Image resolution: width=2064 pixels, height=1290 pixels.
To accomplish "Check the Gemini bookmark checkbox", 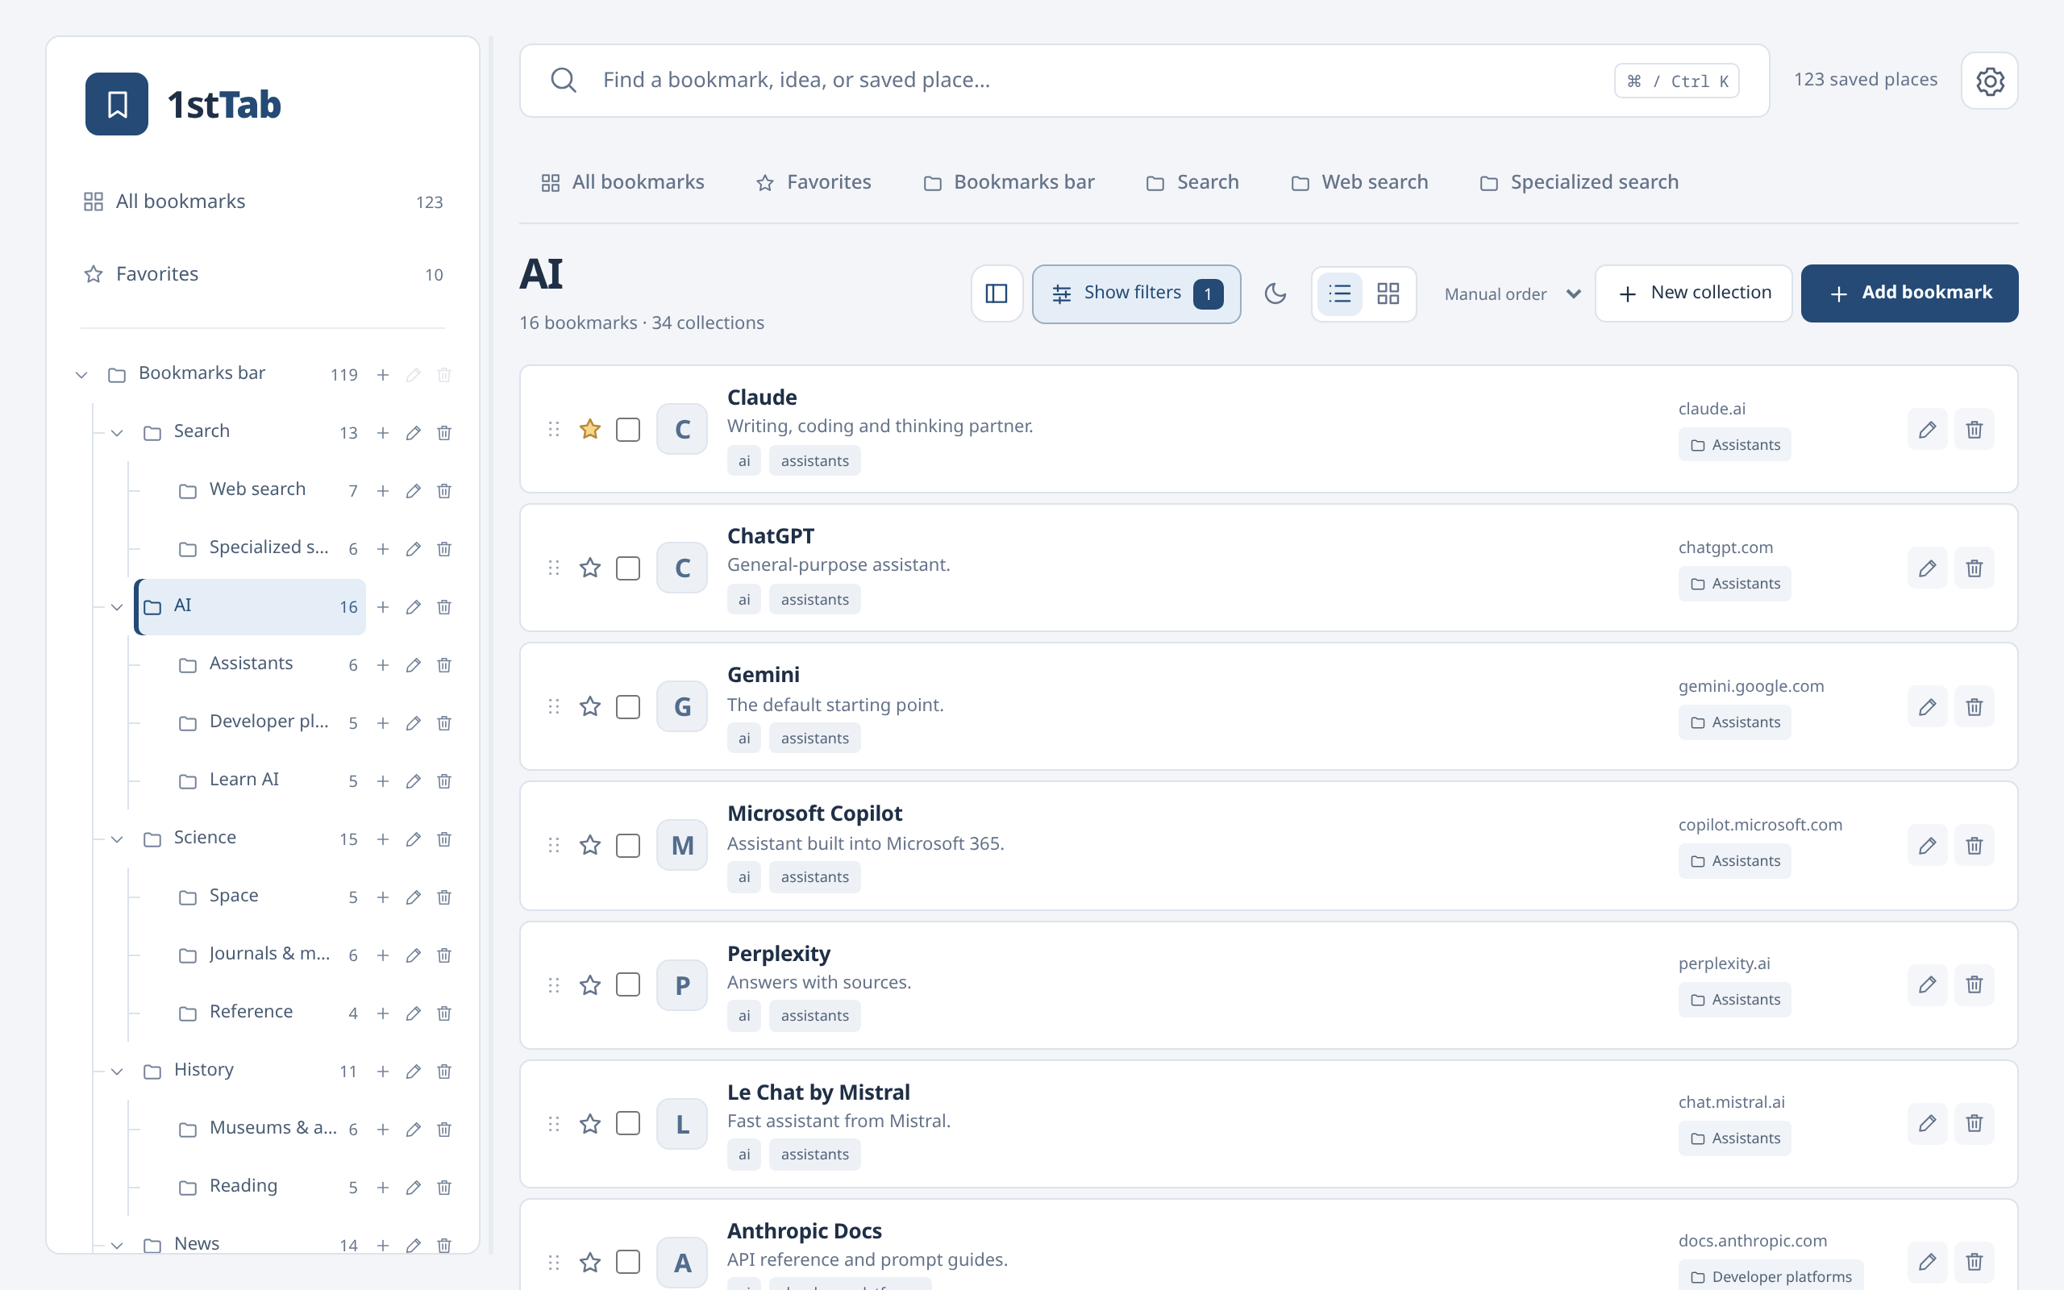I will coord(628,706).
